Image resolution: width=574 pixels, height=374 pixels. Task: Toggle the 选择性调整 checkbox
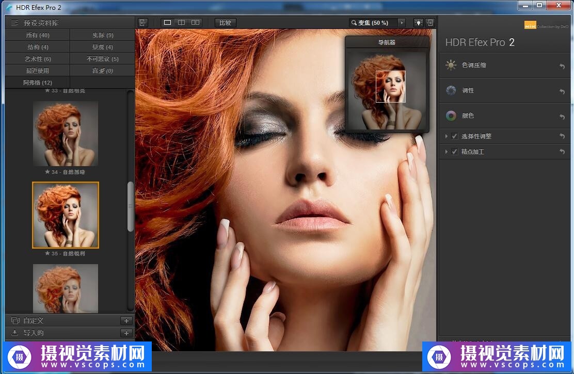point(455,136)
